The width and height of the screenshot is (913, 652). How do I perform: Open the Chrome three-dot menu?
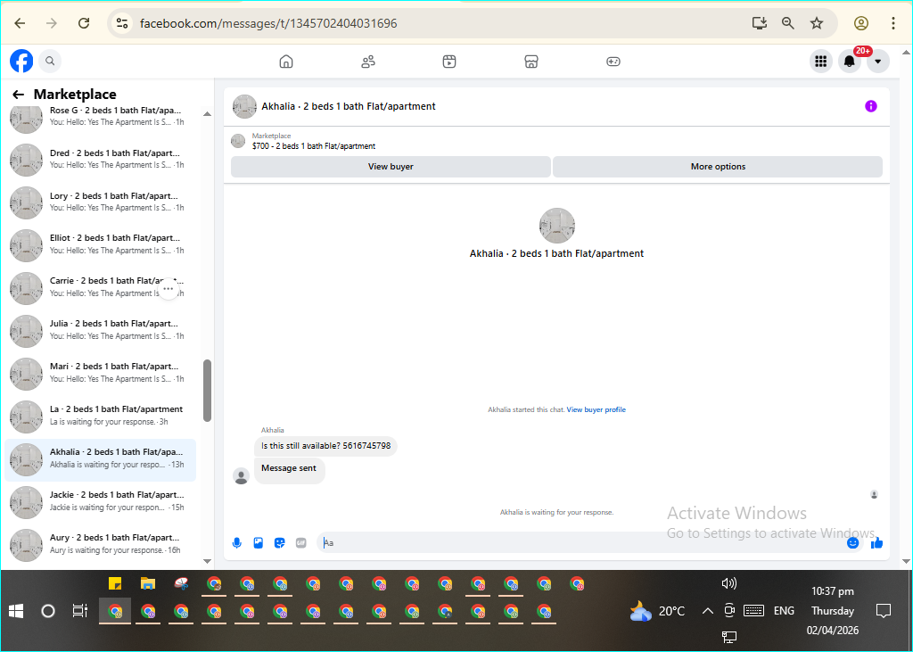click(x=893, y=23)
